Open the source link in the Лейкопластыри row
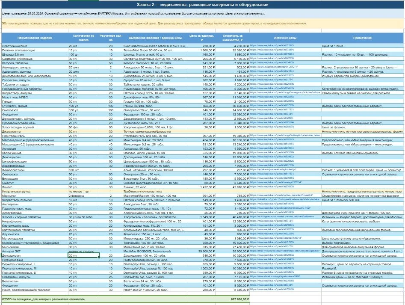This screenshot has width=405, height=305. coord(273,170)
